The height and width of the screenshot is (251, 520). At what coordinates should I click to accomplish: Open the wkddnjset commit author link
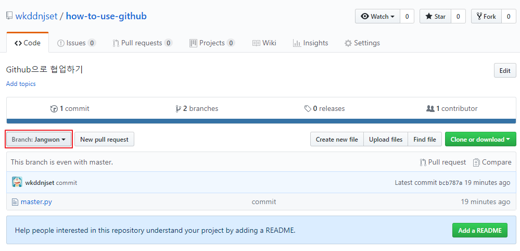[x=40, y=183]
